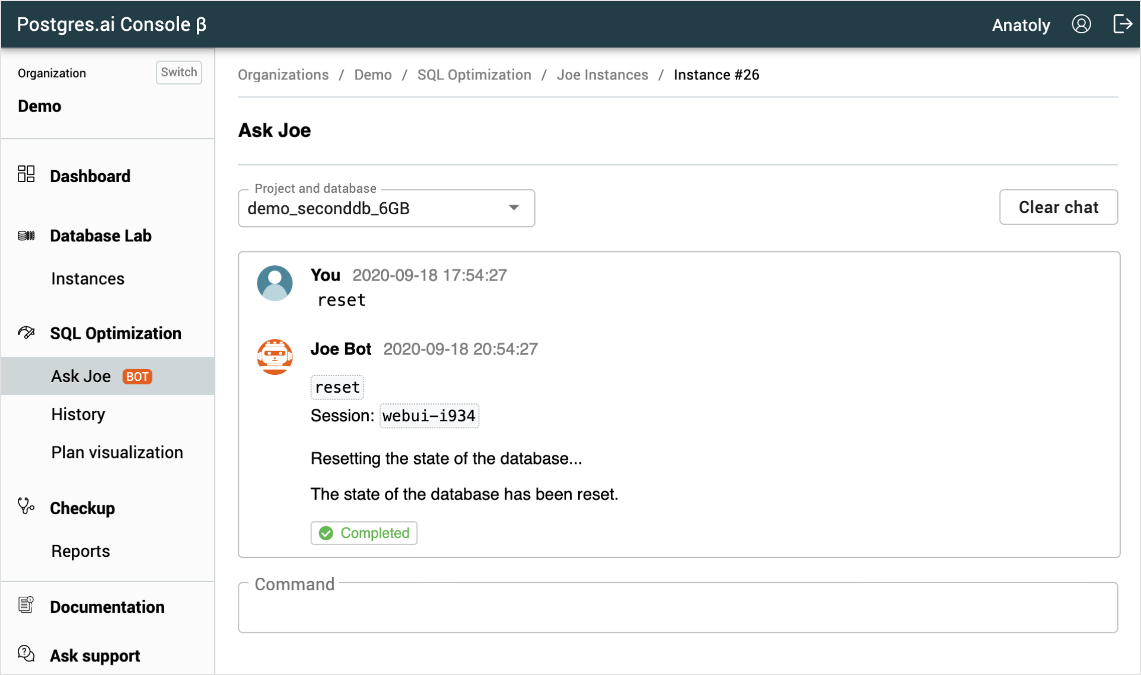Click the Switch organization button
Image resolution: width=1141 pixels, height=675 pixels.
[179, 72]
